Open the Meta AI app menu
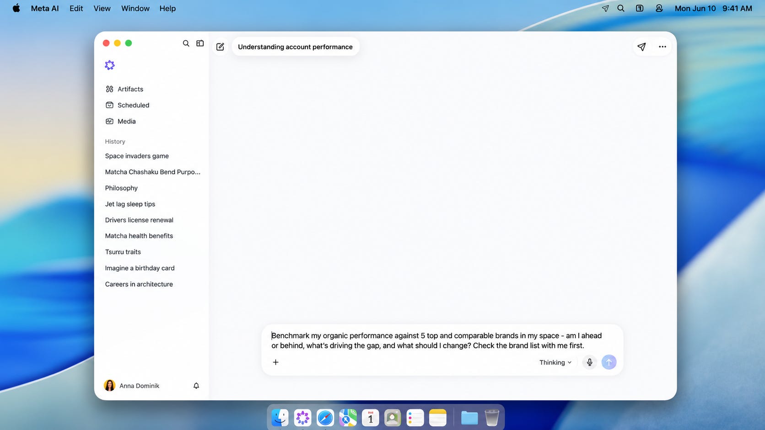This screenshot has width=765, height=430. (x=45, y=8)
